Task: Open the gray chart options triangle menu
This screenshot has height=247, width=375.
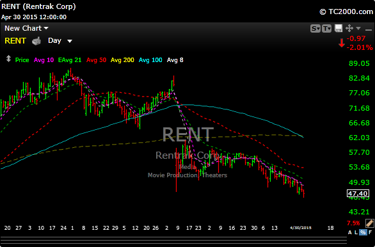Action: click(358, 28)
